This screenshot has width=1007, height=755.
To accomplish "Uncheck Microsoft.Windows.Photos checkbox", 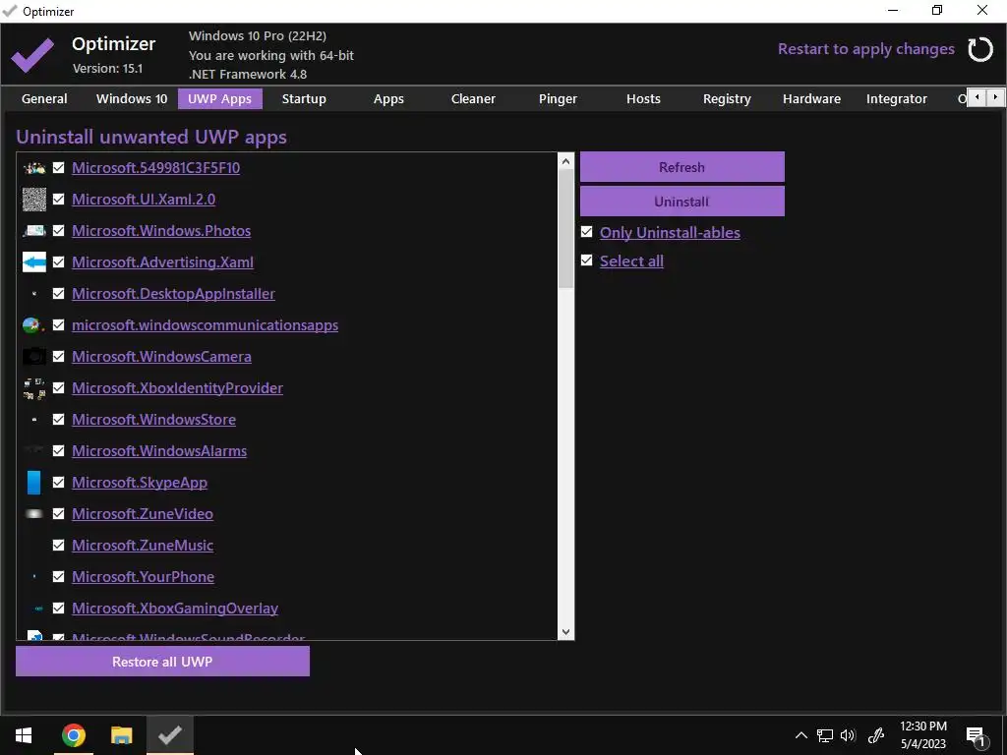I will point(58,230).
